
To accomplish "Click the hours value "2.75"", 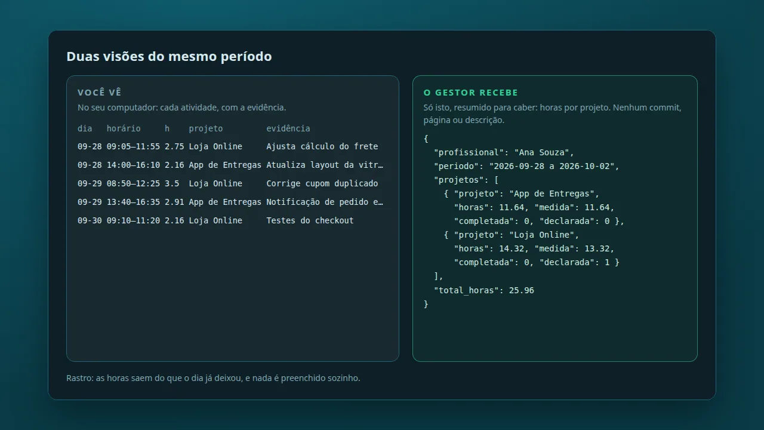I will pos(174,146).
